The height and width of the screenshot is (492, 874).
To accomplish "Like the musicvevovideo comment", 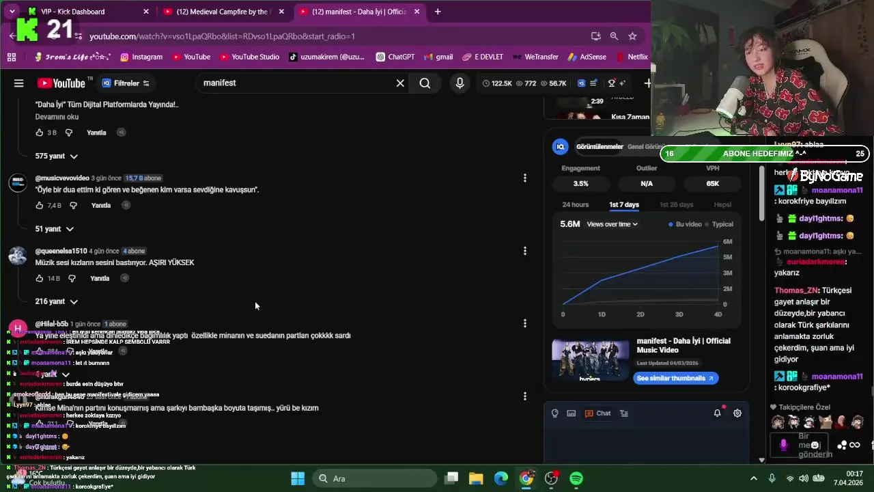I will point(39,206).
